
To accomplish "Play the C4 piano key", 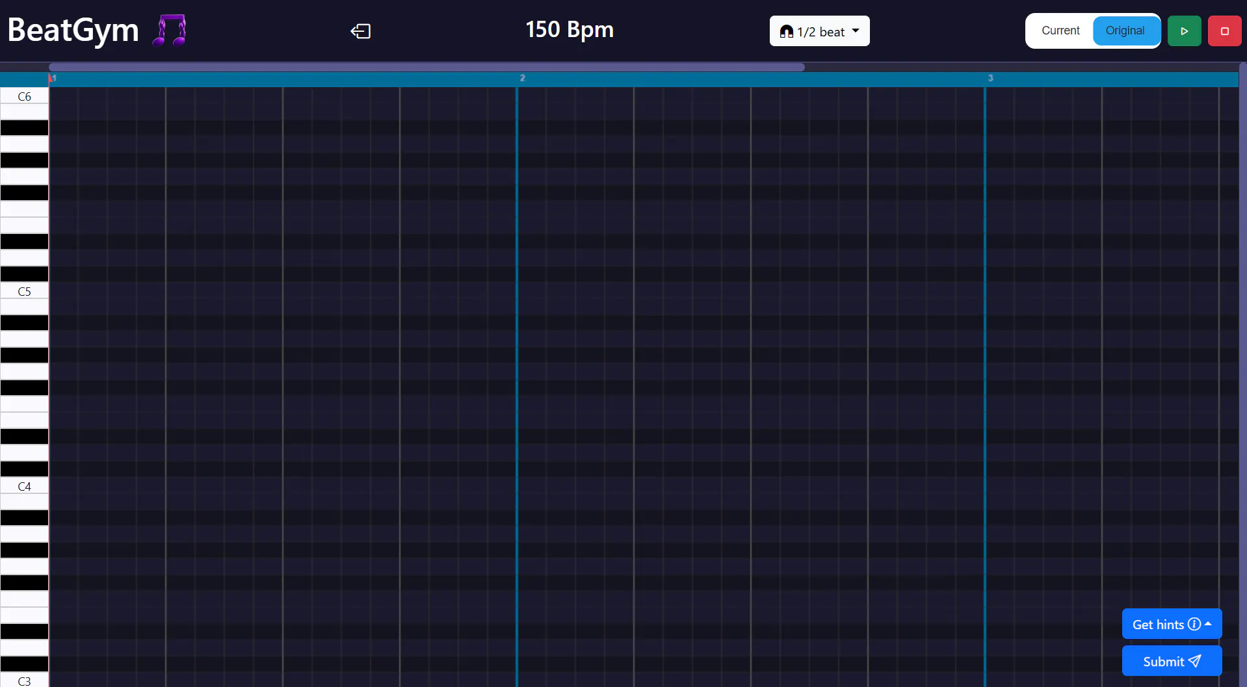I will pos(24,486).
